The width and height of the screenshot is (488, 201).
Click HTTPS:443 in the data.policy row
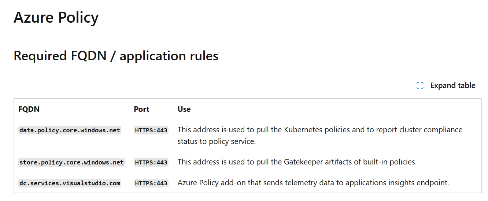point(151,130)
